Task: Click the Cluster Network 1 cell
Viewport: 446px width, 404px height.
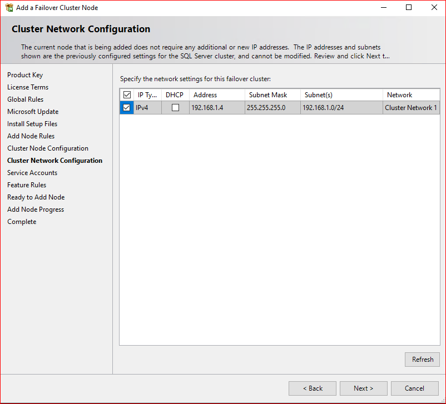Action: pyautogui.click(x=411, y=107)
